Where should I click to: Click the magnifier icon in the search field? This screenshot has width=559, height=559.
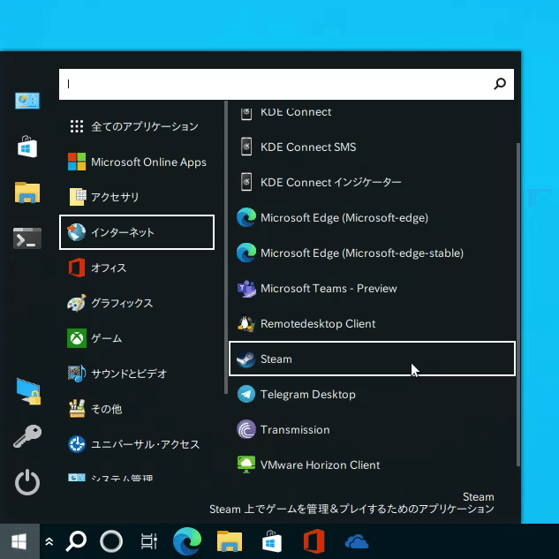(500, 84)
